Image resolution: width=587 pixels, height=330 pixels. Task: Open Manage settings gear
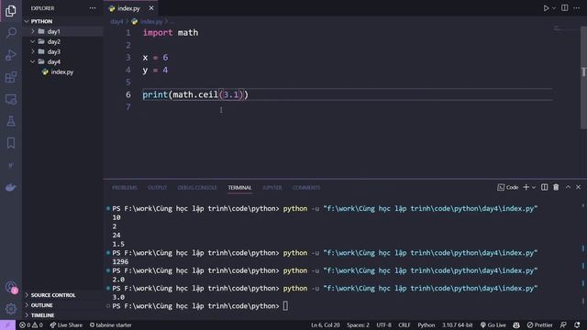click(11, 309)
